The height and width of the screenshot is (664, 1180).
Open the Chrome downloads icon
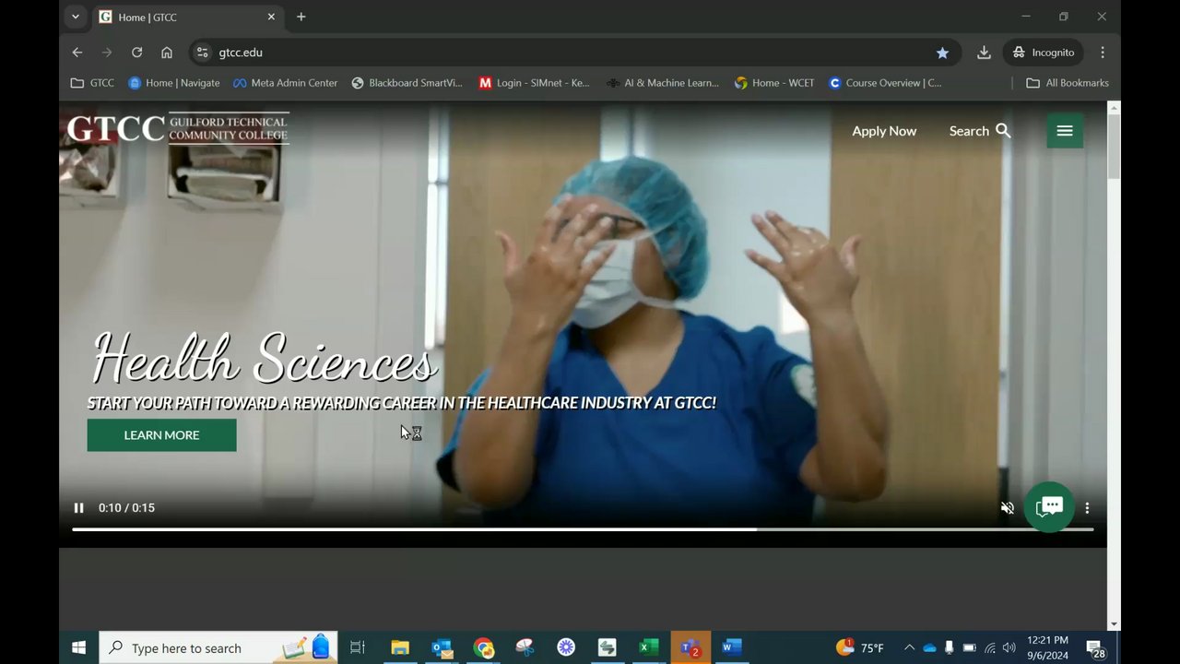coord(984,53)
